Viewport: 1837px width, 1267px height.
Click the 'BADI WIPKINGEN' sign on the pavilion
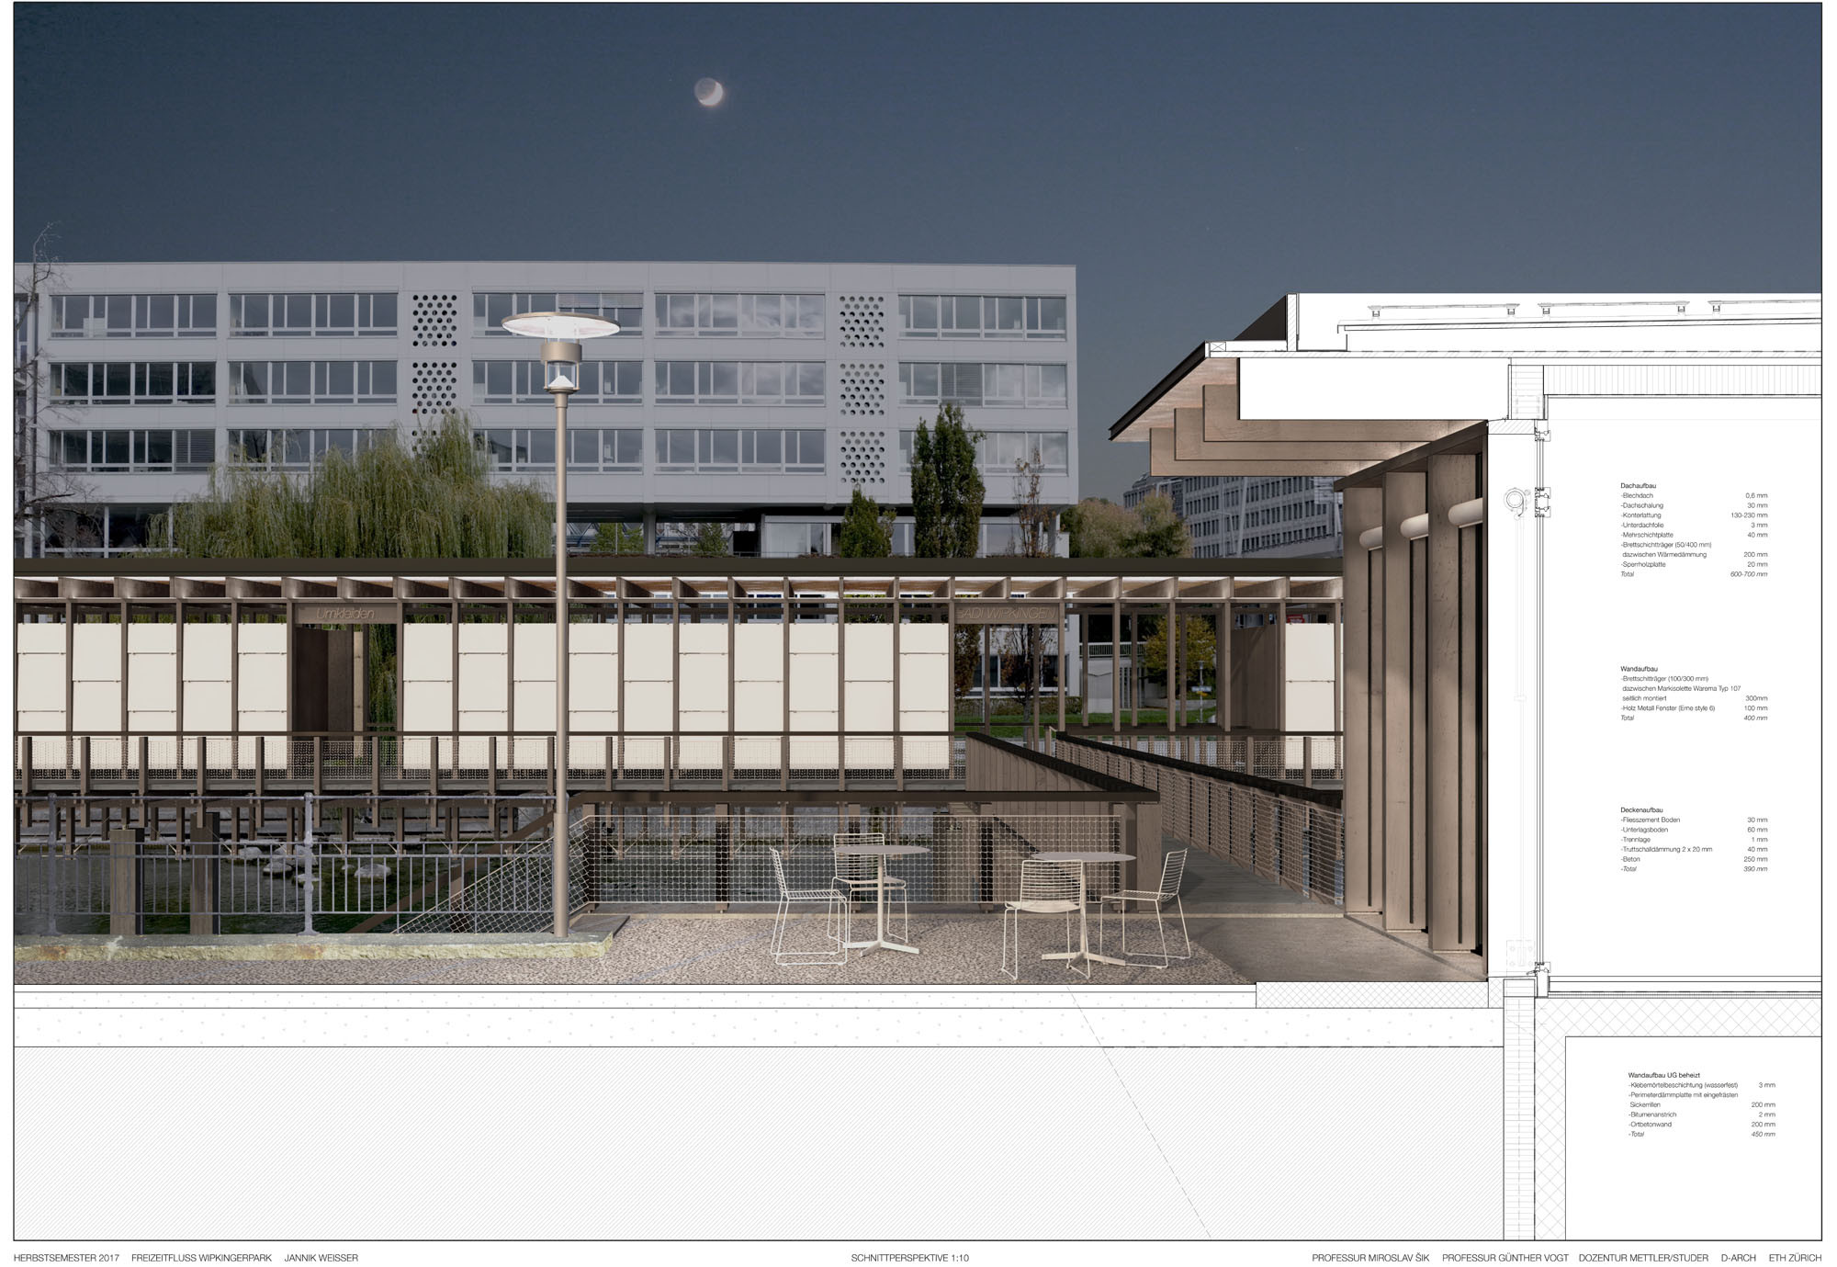click(1009, 612)
